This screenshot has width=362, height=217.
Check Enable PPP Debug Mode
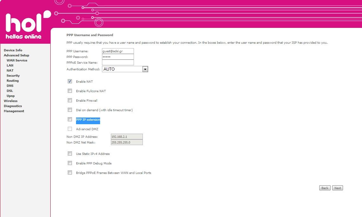(x=70, y=163)
